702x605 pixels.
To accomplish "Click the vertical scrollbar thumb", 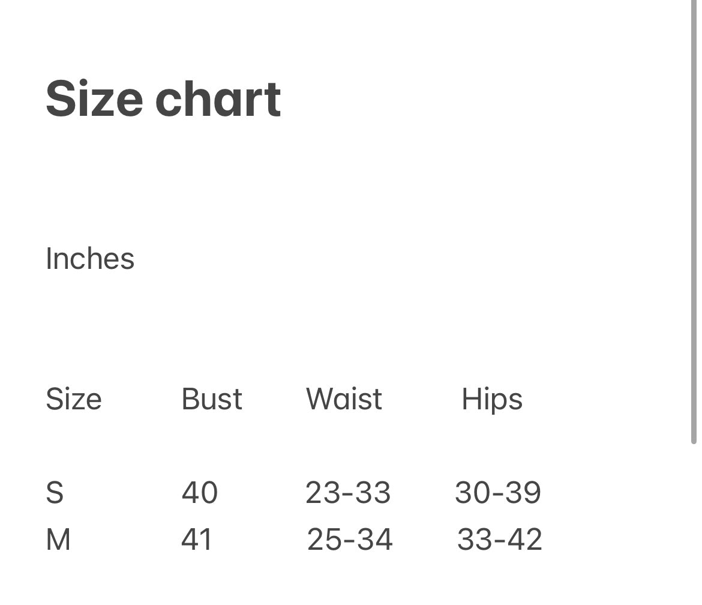I will point(694,222).
